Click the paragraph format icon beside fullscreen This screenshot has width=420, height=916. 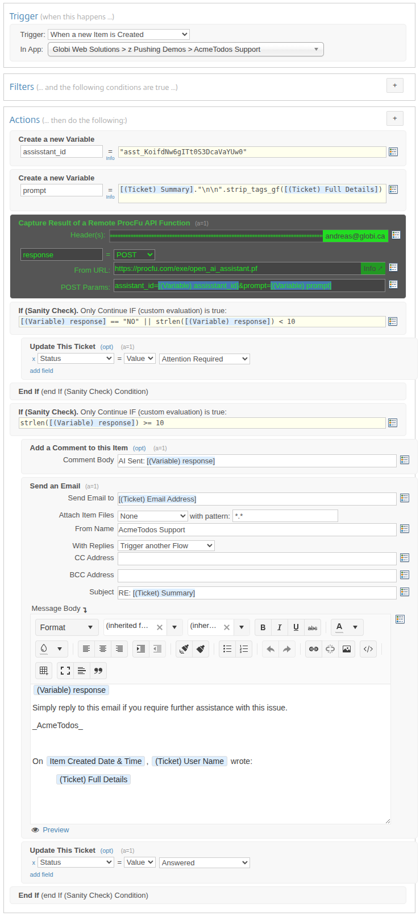pos(82,671)
